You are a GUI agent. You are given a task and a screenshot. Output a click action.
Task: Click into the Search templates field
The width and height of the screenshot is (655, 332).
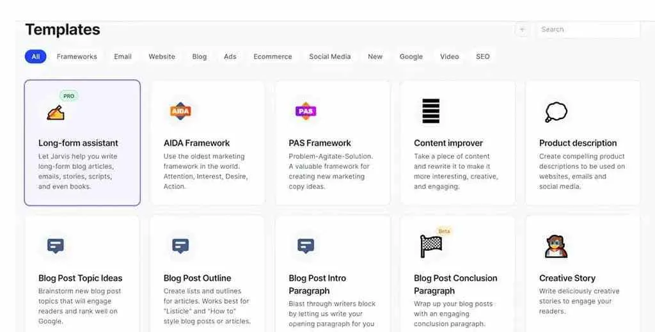(x=588, y=29)
